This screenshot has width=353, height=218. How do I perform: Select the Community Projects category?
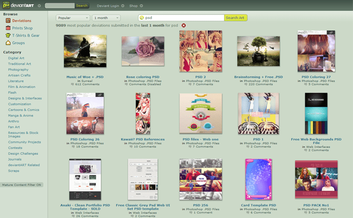pyautogui.click(x=25, y=142)
